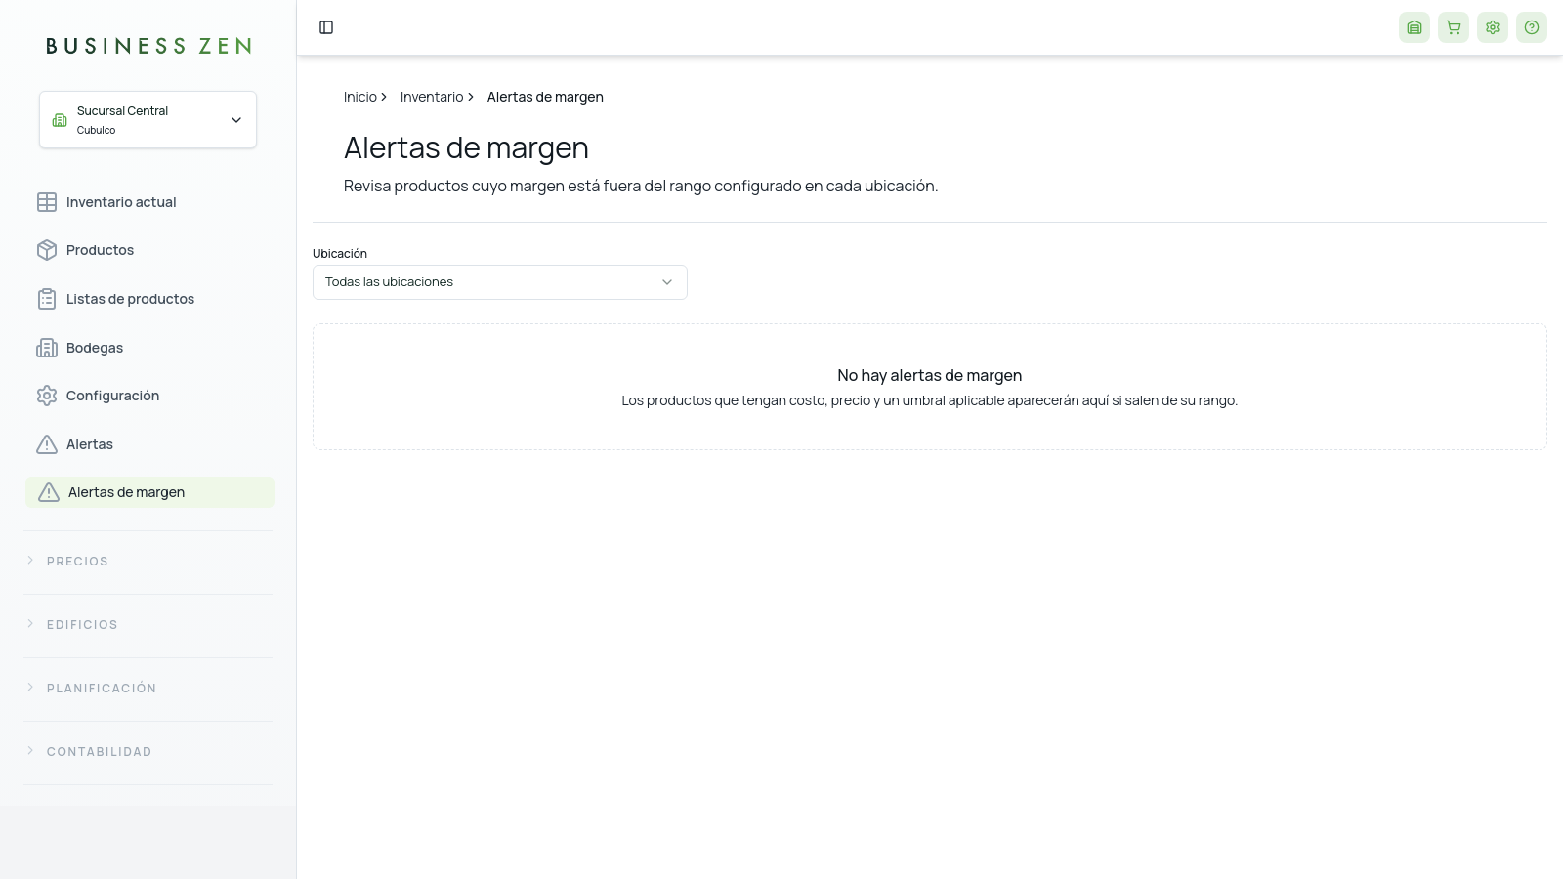This screenshot has height=879, width=1563.
Task: Click the text beginning 'Revisa productos cuyo margen'
Action: (641, 187)
